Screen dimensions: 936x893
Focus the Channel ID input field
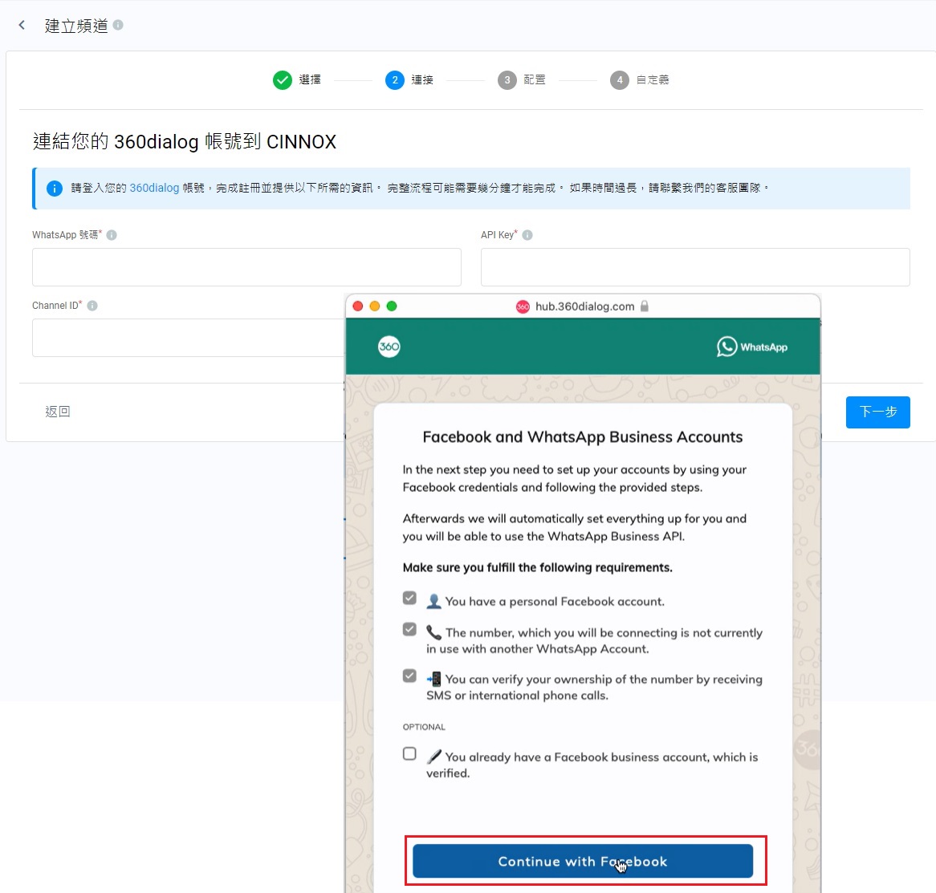(188, 338)
